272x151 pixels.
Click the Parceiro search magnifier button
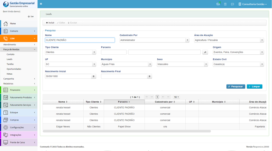(x=205, y=52)
